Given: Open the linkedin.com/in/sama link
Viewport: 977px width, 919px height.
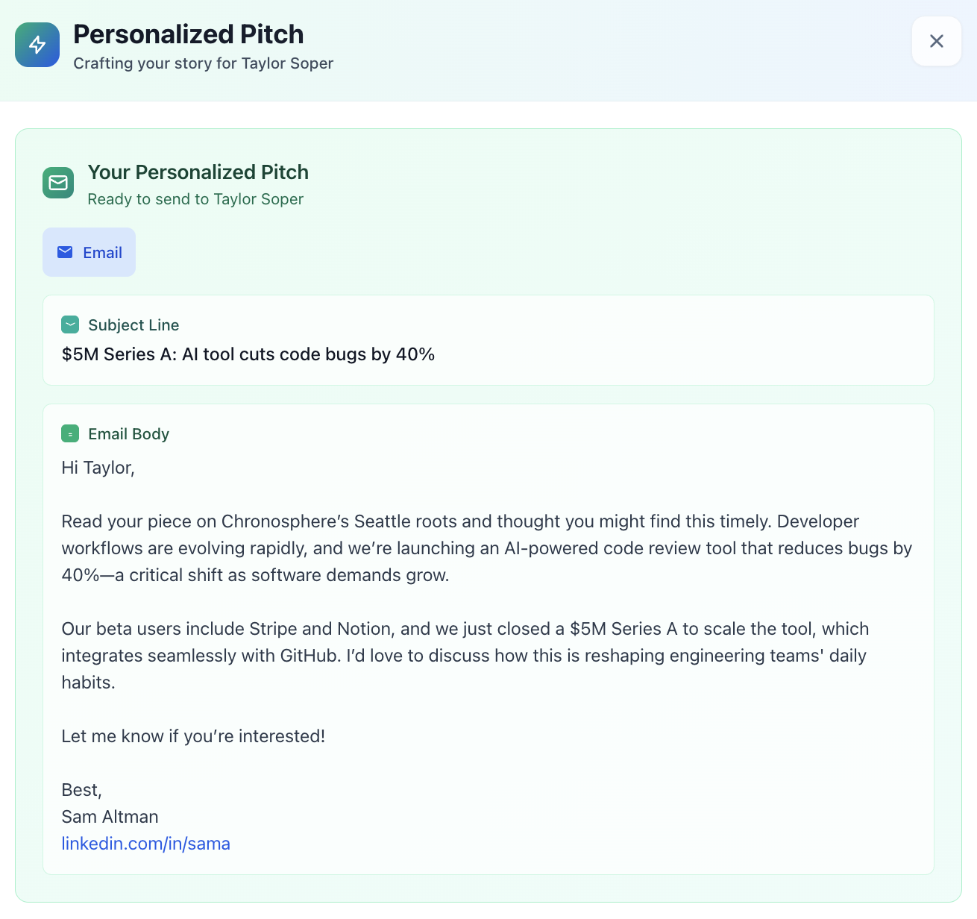Looking at the screenshot, I should click(x=145, y=844).
